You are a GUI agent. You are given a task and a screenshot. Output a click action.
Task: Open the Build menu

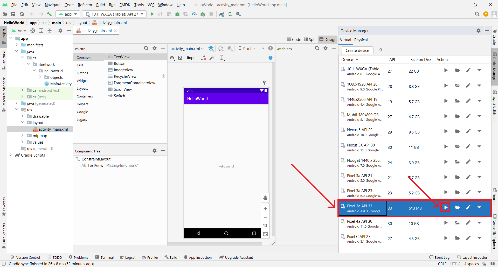(100, 5)
